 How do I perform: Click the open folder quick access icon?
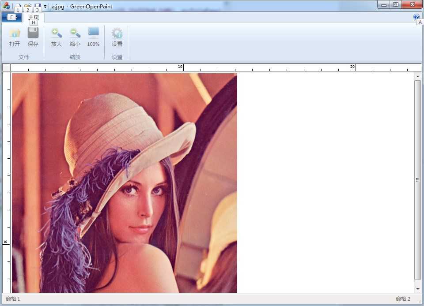tap(28, 6)
